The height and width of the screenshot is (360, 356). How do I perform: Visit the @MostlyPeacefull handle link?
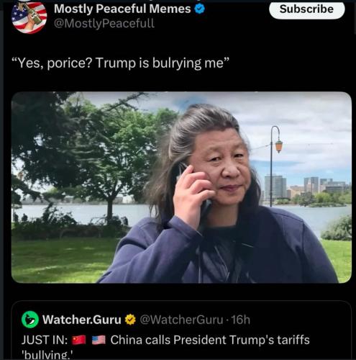pyautogui.click(x=104, y=23)
